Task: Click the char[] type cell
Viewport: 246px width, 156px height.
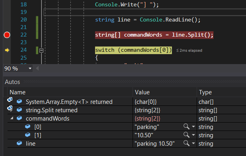Action: (221, 102)
